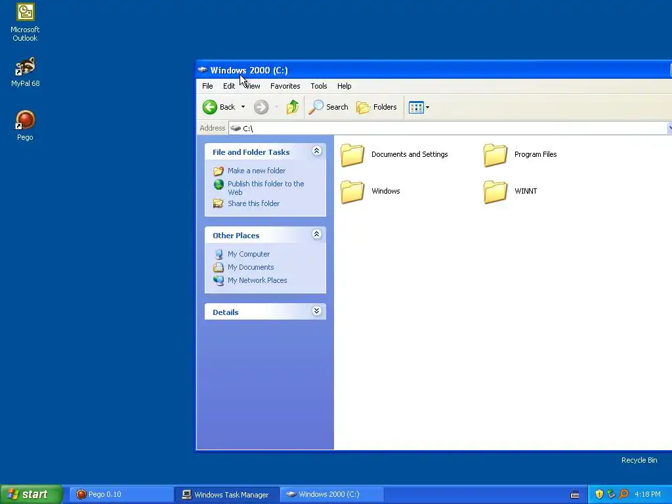
Task: Open the Views dropdown button
Action: pyautogui.click(x=419, y=107)
